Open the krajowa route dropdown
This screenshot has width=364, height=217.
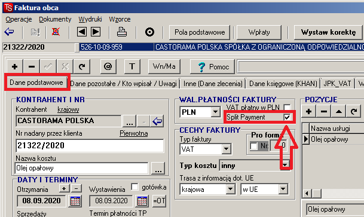point(230,189)
